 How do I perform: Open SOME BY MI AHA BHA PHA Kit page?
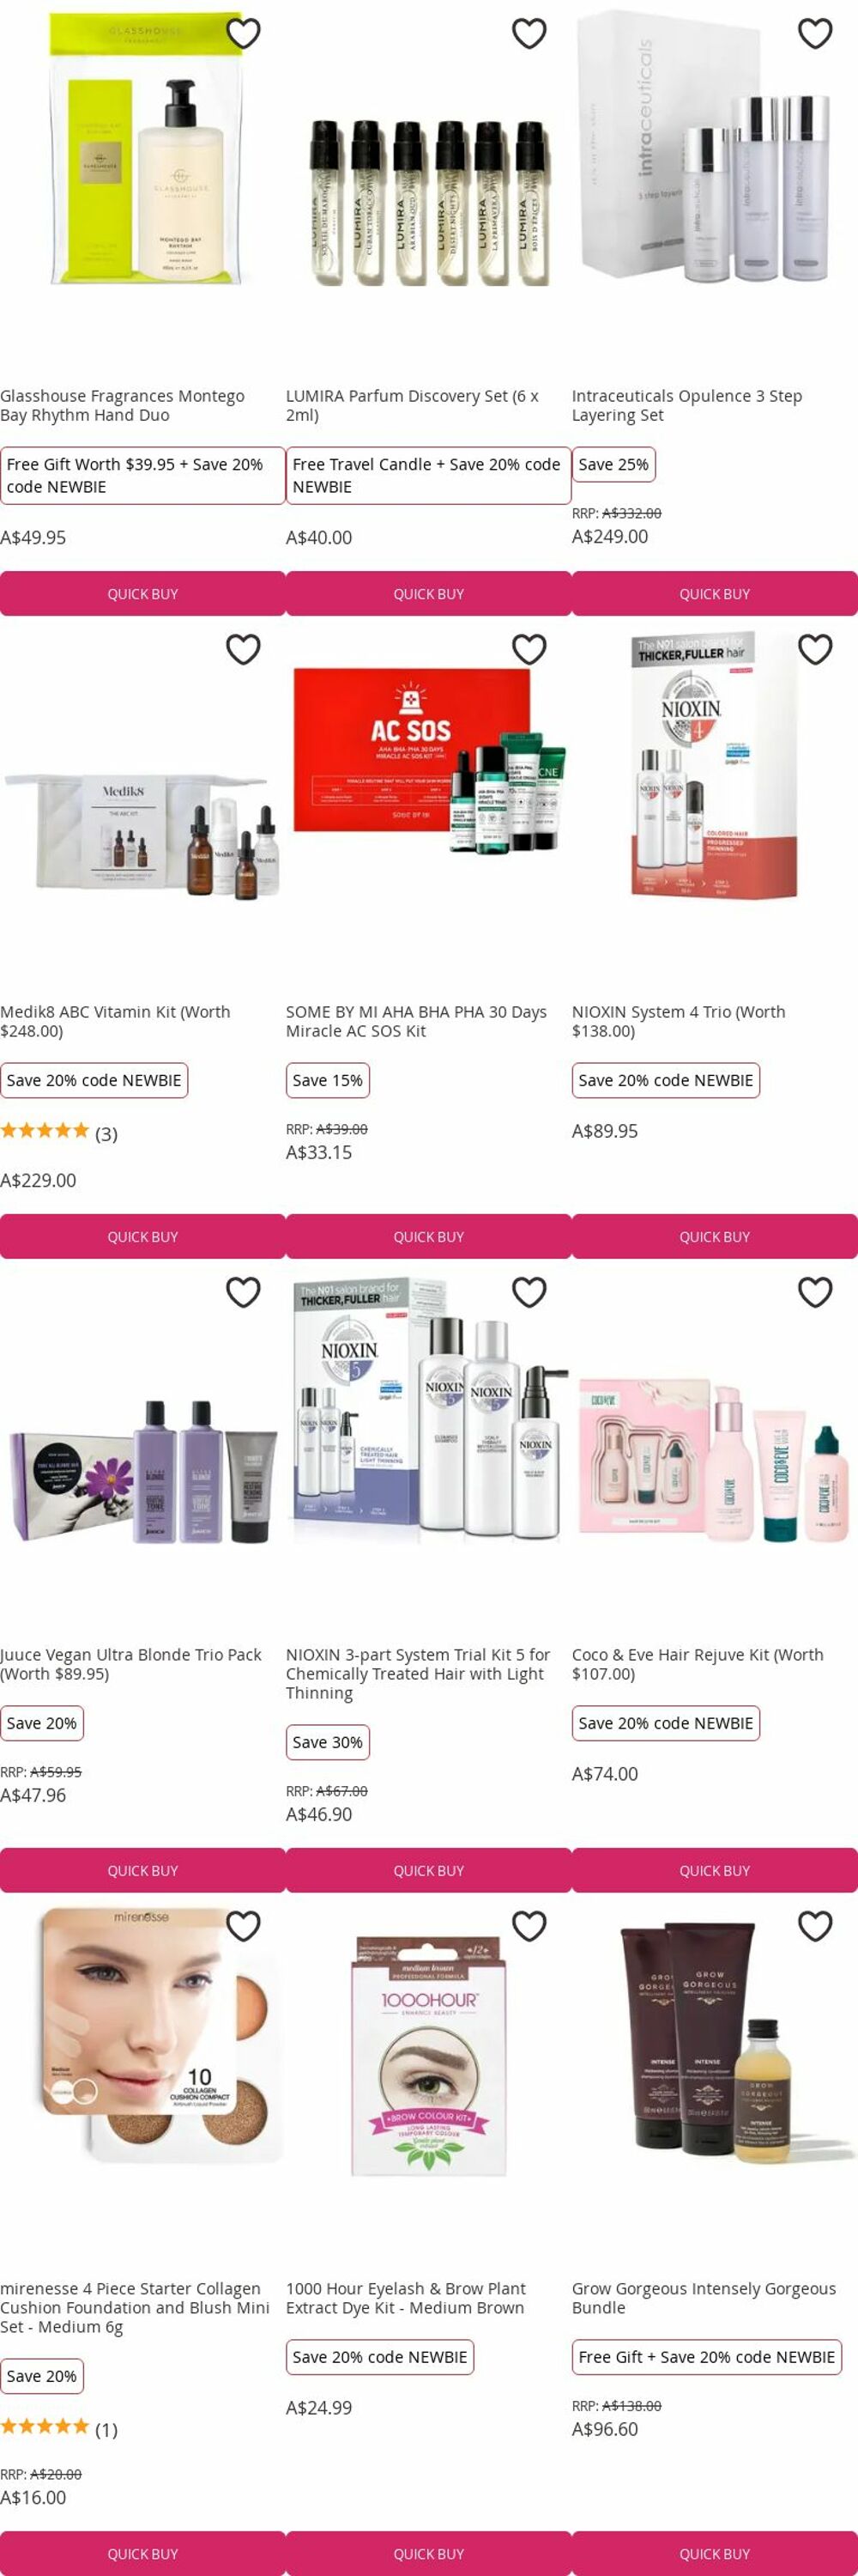coord(415,1022)
